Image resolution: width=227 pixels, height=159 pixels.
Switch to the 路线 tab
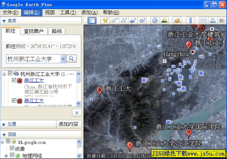click(57, 31)
